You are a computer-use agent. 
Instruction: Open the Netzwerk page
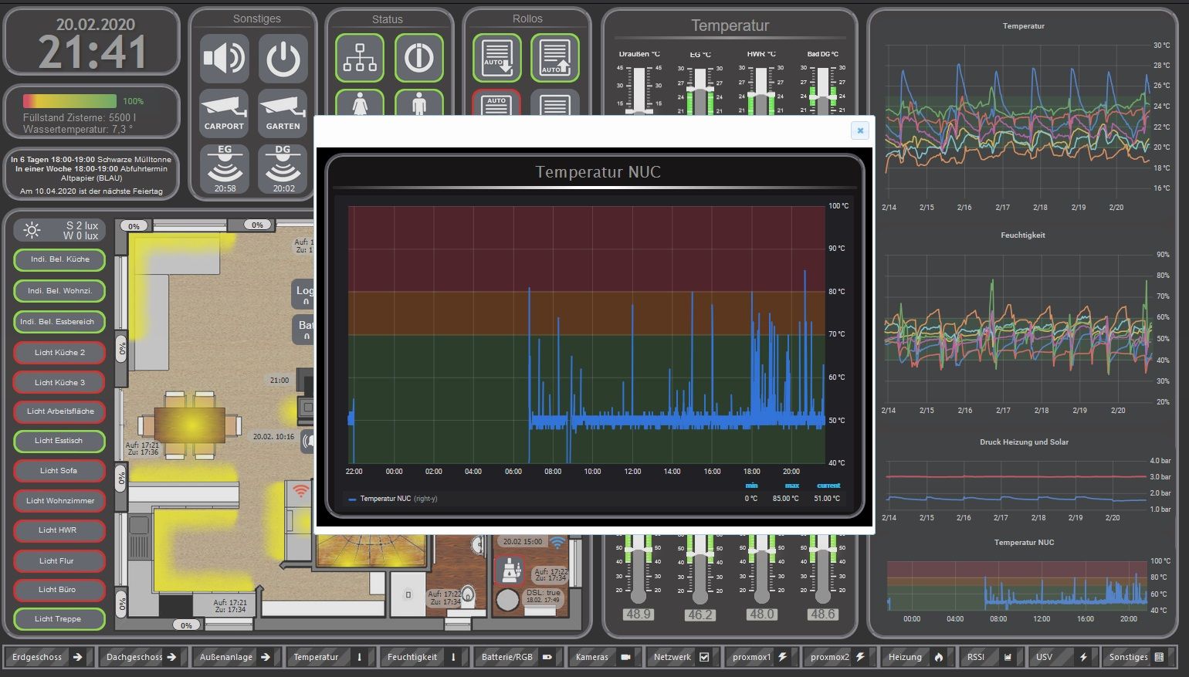(x=683, y=657)
